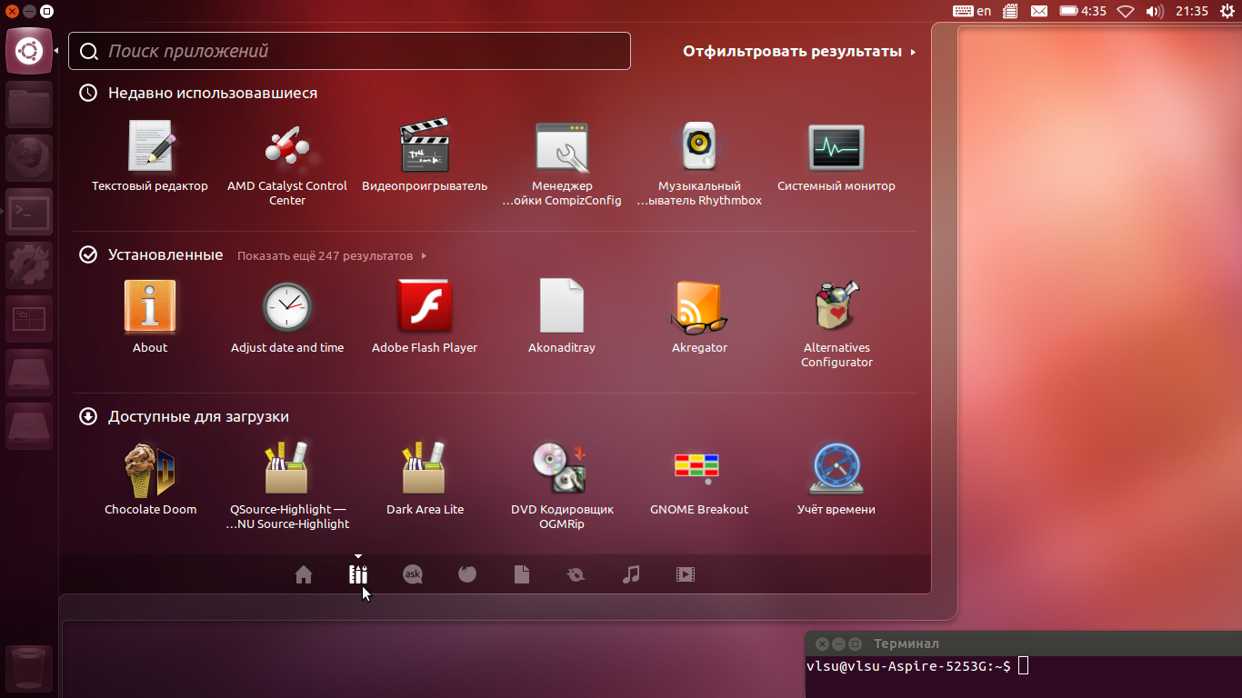This screenshot has height=698, width=1242.
Task: Launch the Akonaditray application
Action: (562, 317)
